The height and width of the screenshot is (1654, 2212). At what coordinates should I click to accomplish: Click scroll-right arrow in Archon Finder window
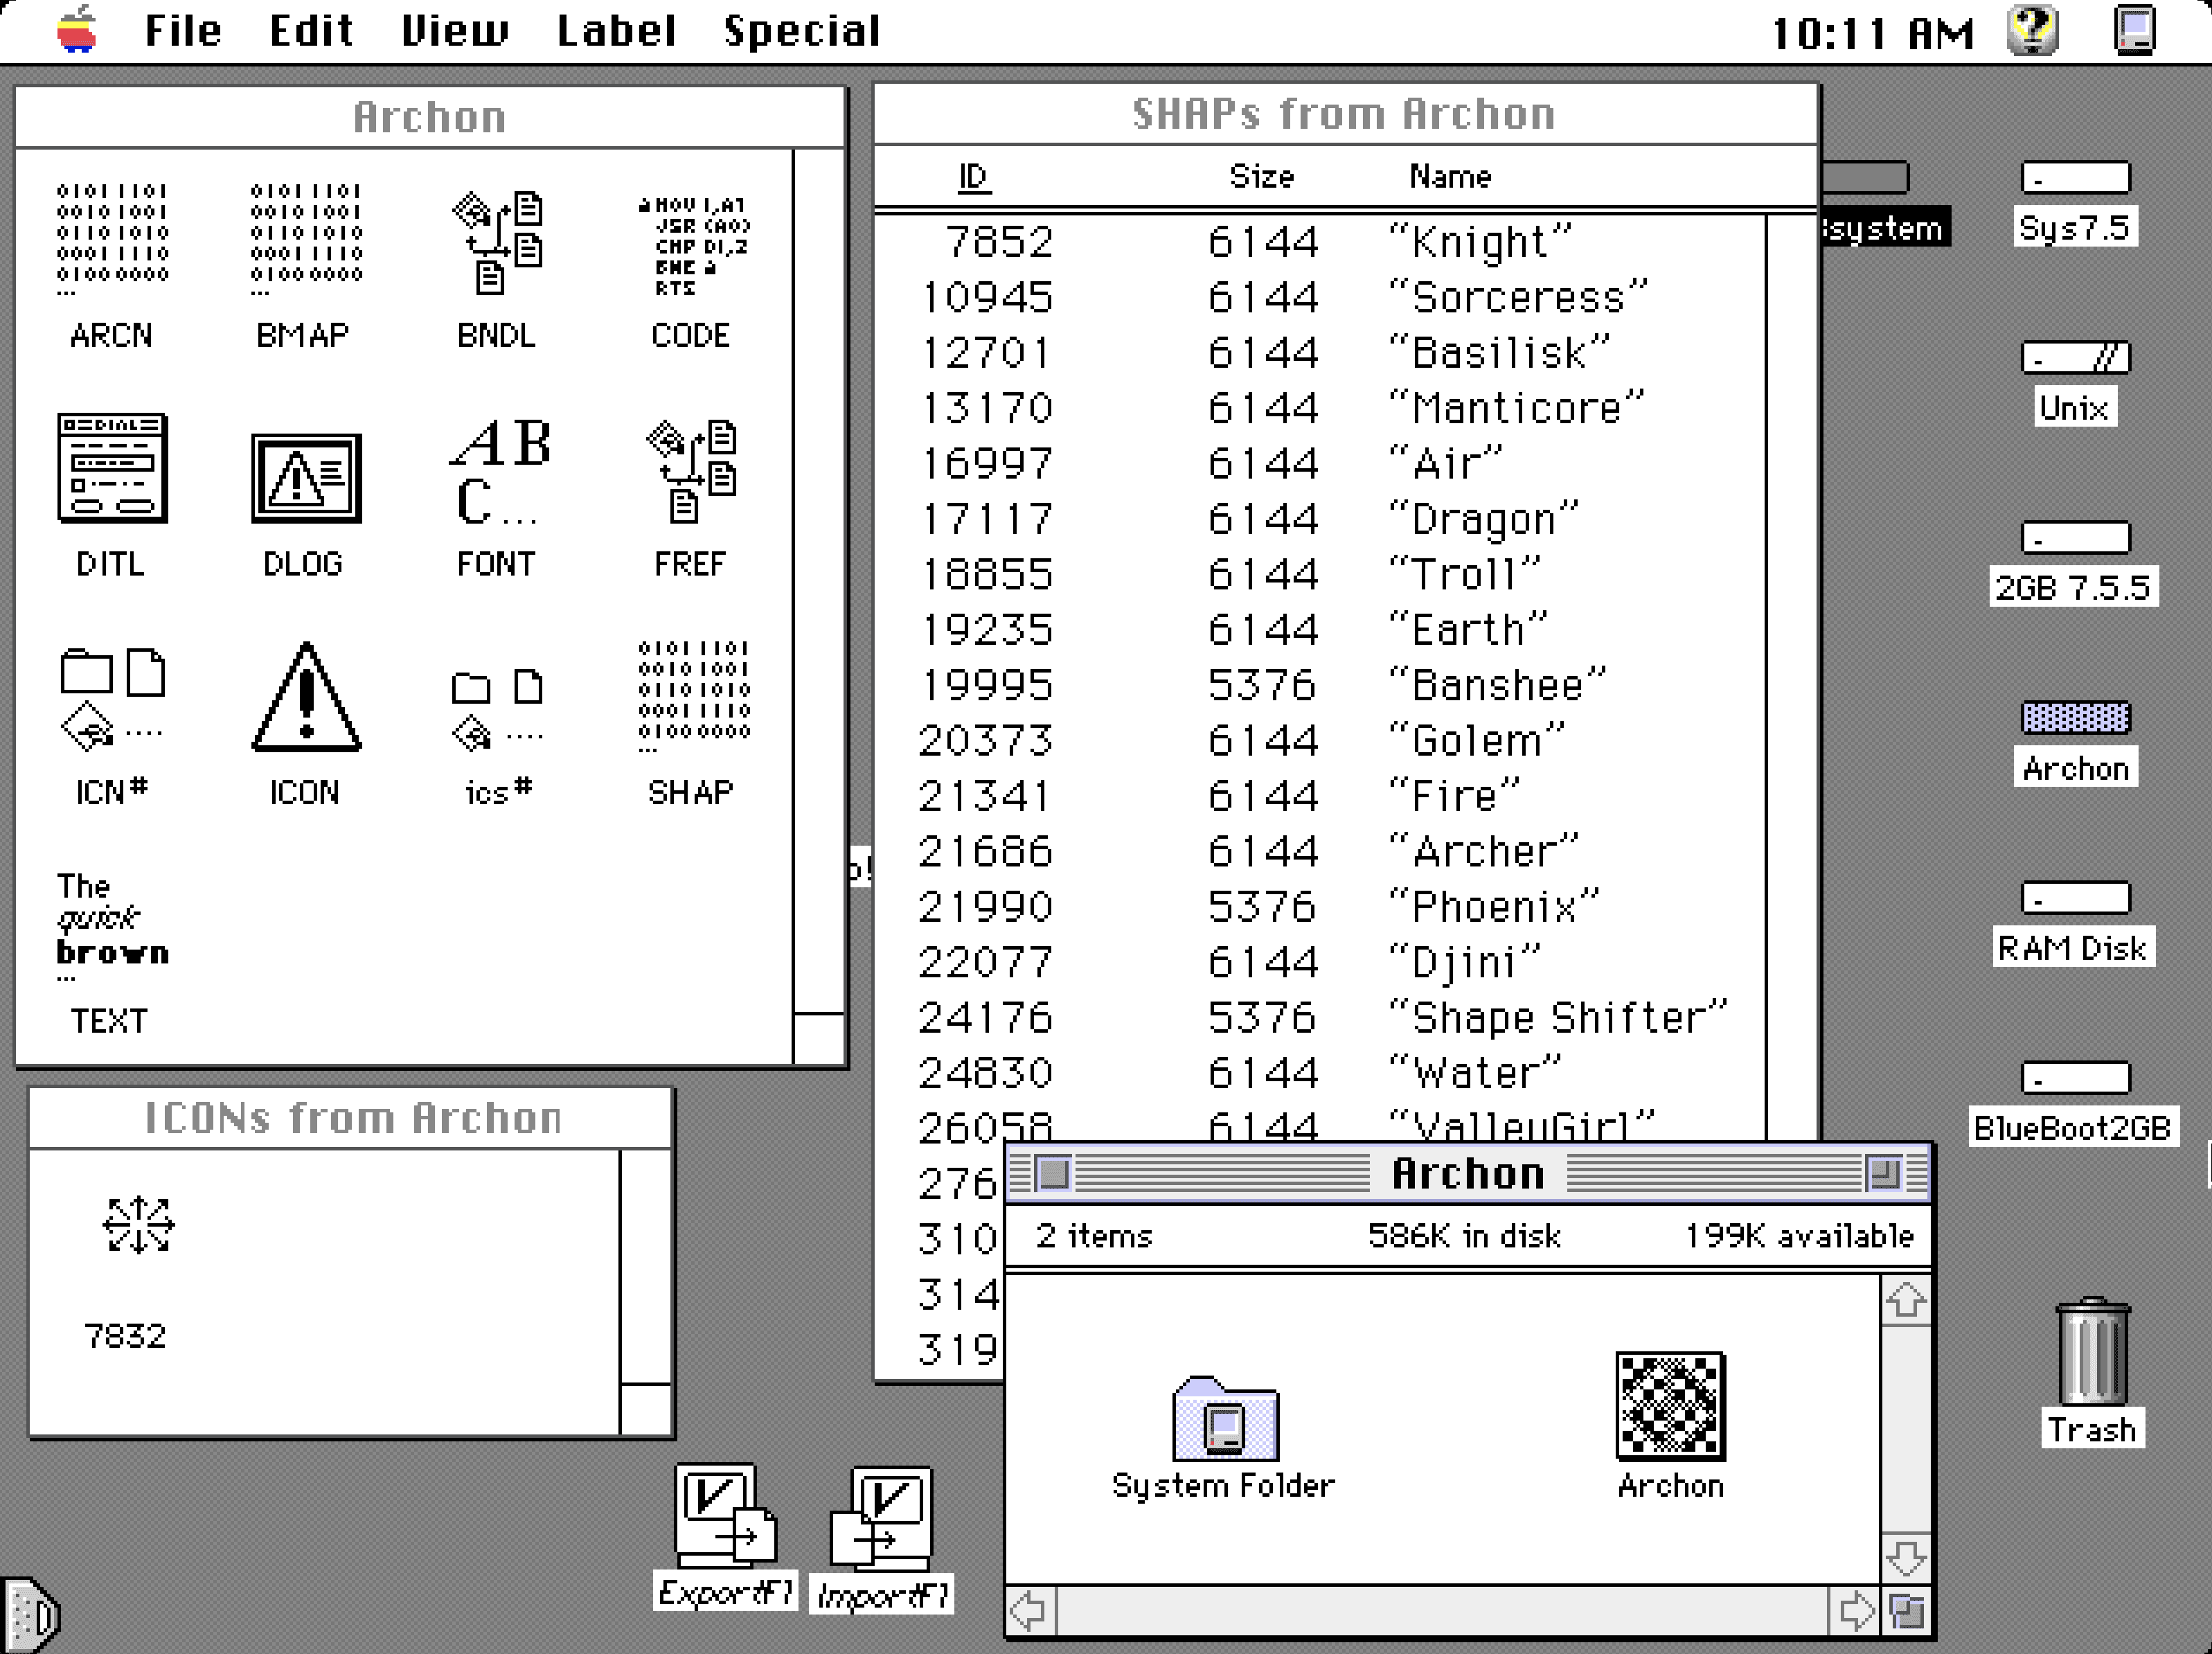(1855, 1611)
